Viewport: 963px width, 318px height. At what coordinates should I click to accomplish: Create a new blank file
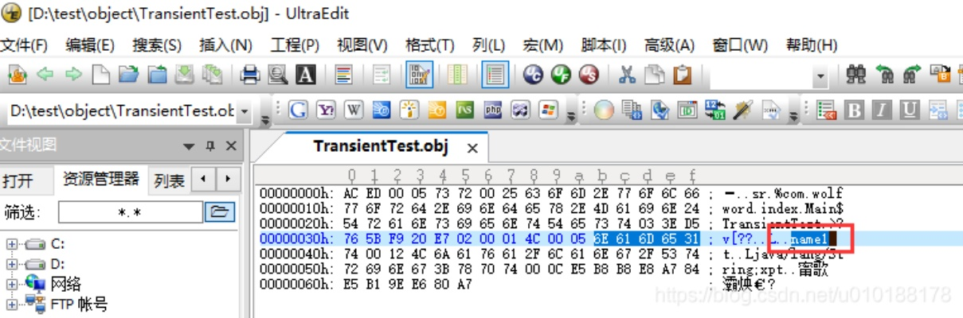100,75
